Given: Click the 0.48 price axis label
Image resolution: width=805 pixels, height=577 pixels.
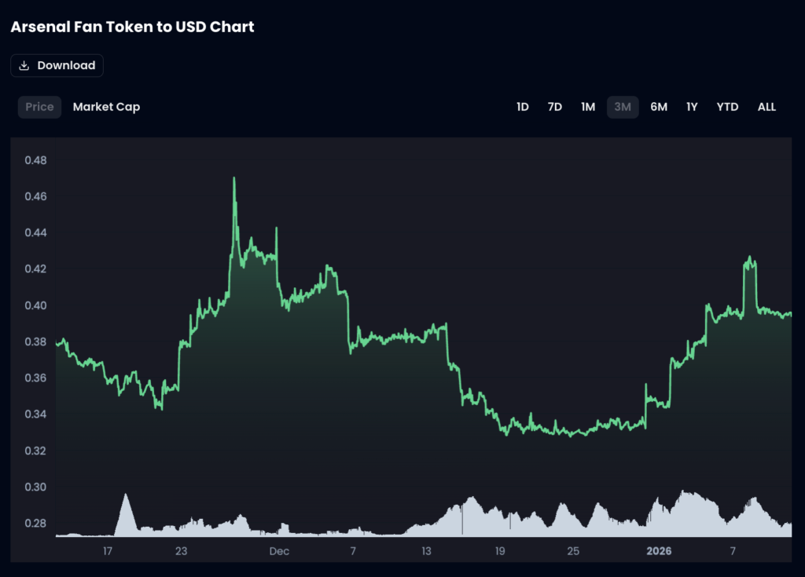Looking at the screenshot, I should coord(36,160).
